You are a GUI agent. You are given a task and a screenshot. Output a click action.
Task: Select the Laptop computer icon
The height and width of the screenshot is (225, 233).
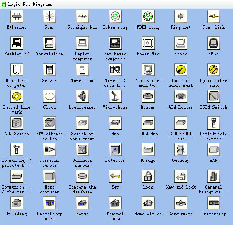pos(82,43)
